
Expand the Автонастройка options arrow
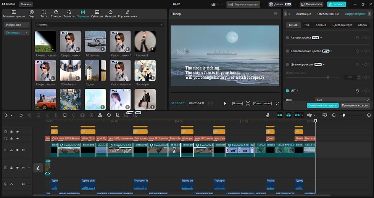pyautogui.click(x=321, y=38)
